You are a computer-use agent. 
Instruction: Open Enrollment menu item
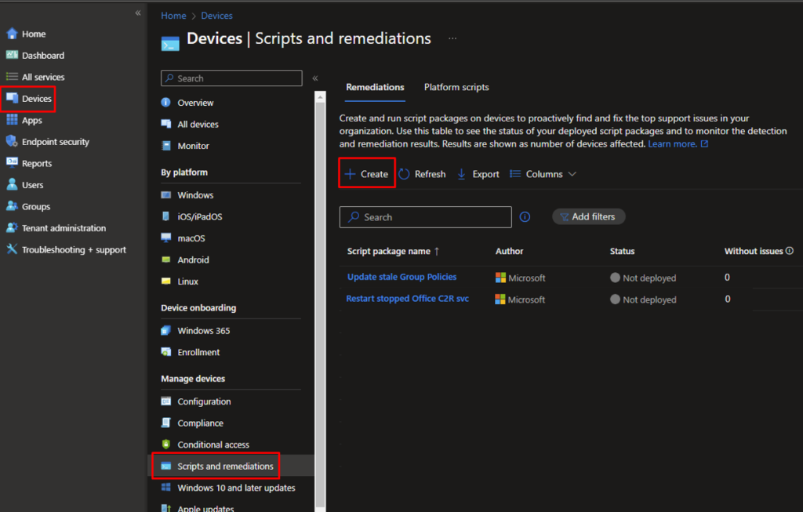point(198,352)
